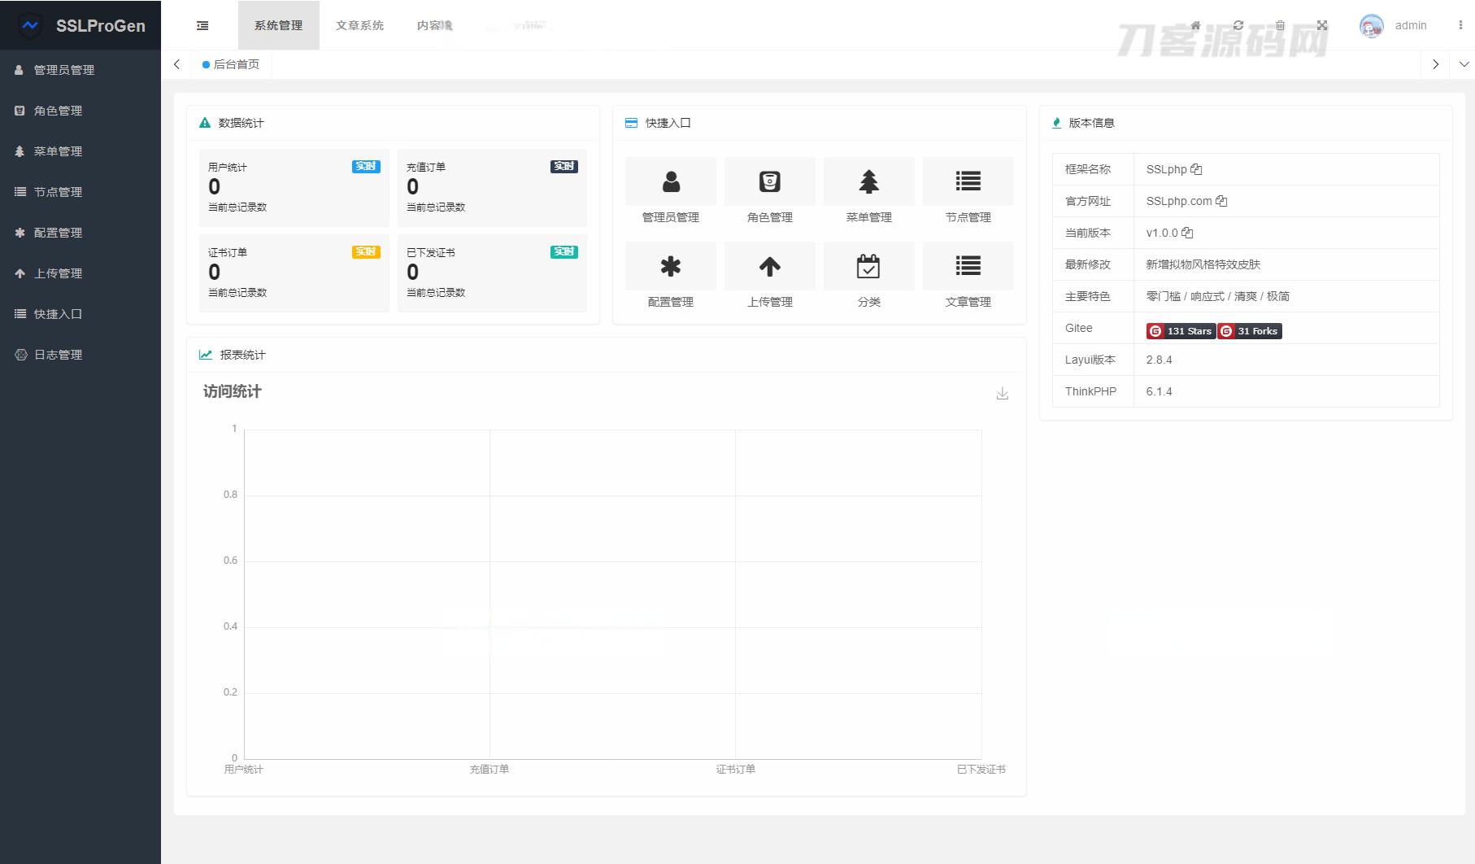Click the 节点管理 shortcut list icon

point(968,181)
